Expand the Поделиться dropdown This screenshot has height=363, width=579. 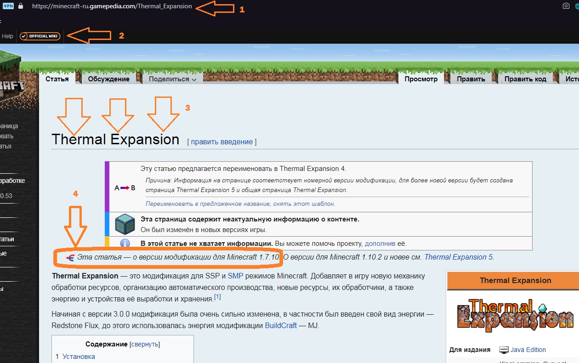172,79
